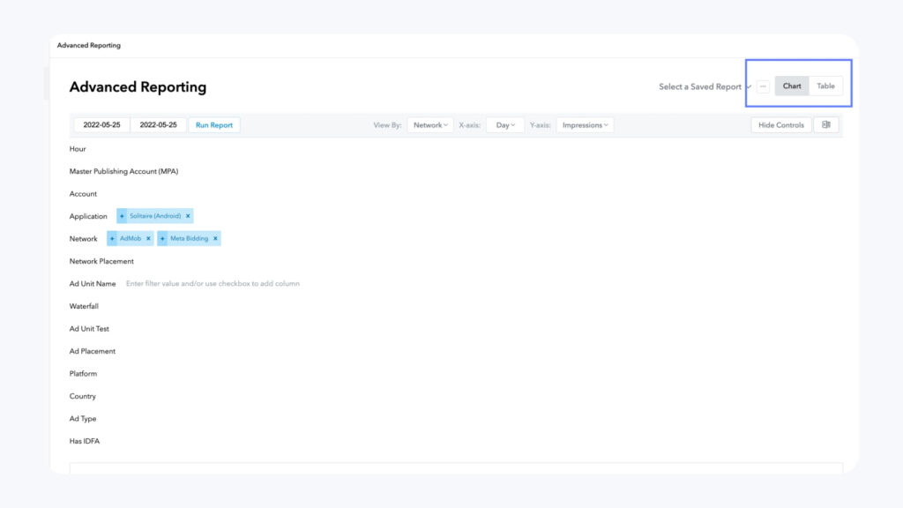Open the Select a Saved Report dropdown
This screenshot has width=903, height=508.
(705, 86)
